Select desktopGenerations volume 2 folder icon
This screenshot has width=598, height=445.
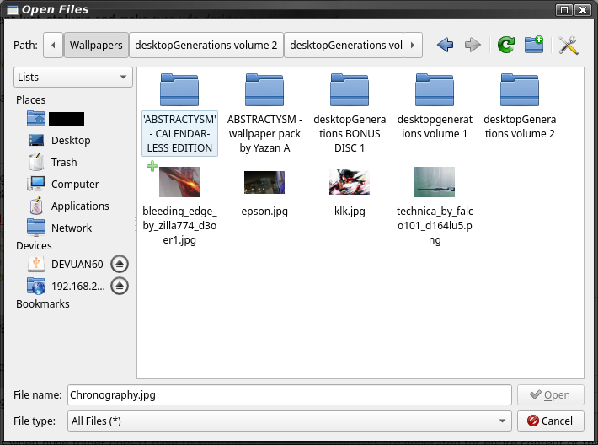pos(520,89)
